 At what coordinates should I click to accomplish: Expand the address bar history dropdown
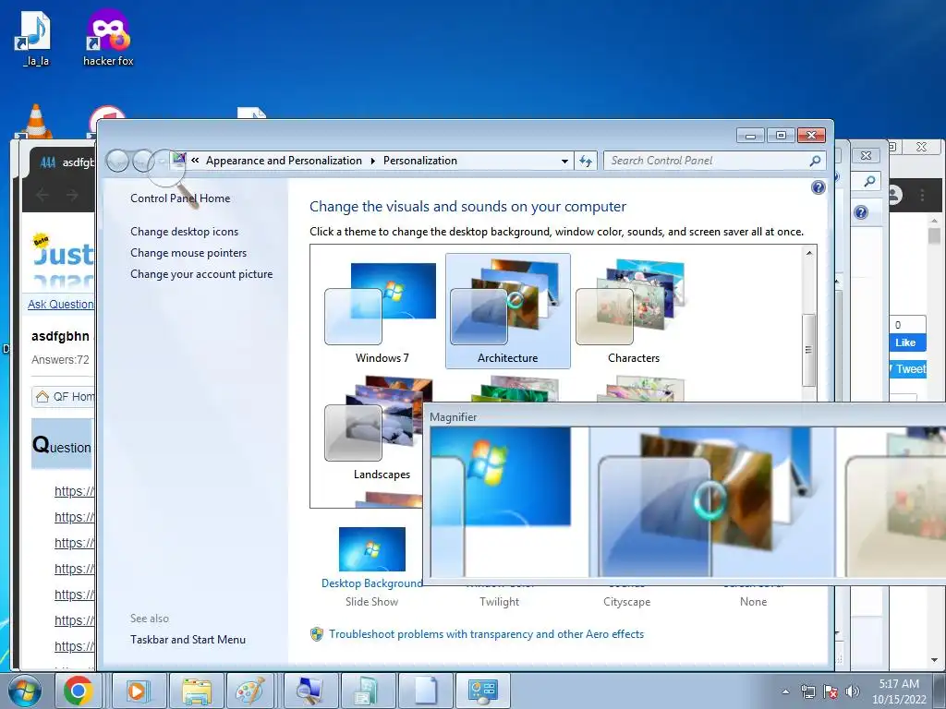point(564,161)
